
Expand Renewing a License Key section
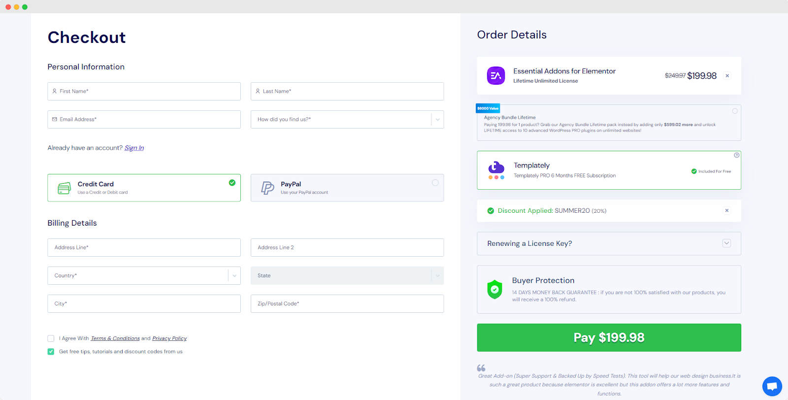point(609,243)
